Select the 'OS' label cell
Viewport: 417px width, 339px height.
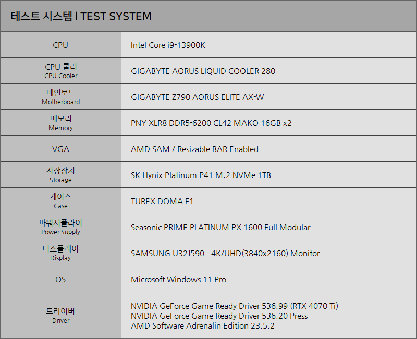tap(60, 279)
